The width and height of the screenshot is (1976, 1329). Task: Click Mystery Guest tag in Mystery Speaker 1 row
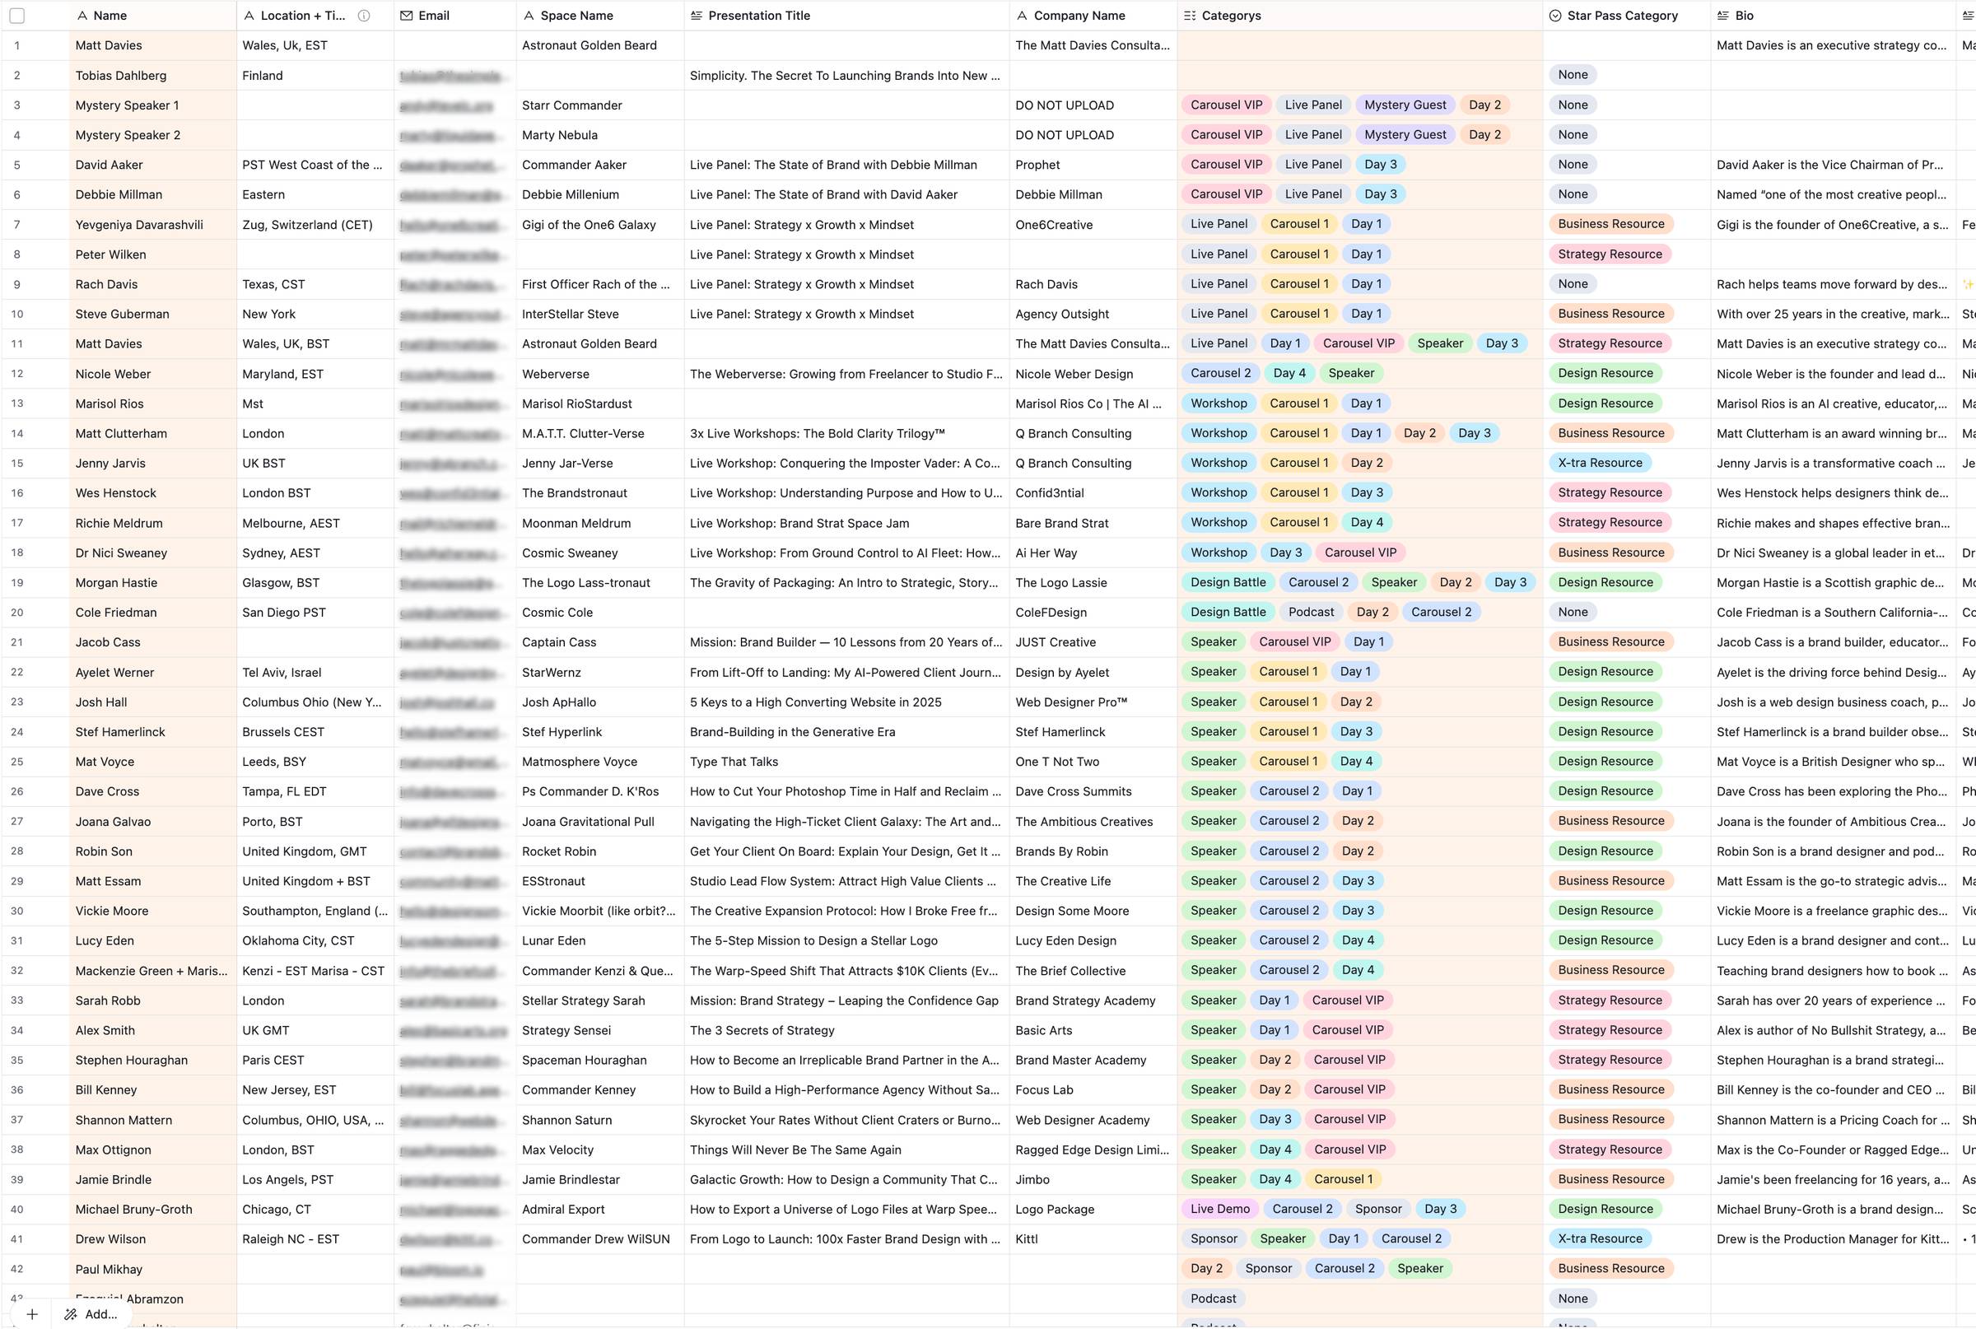[x=1405, y=105]
